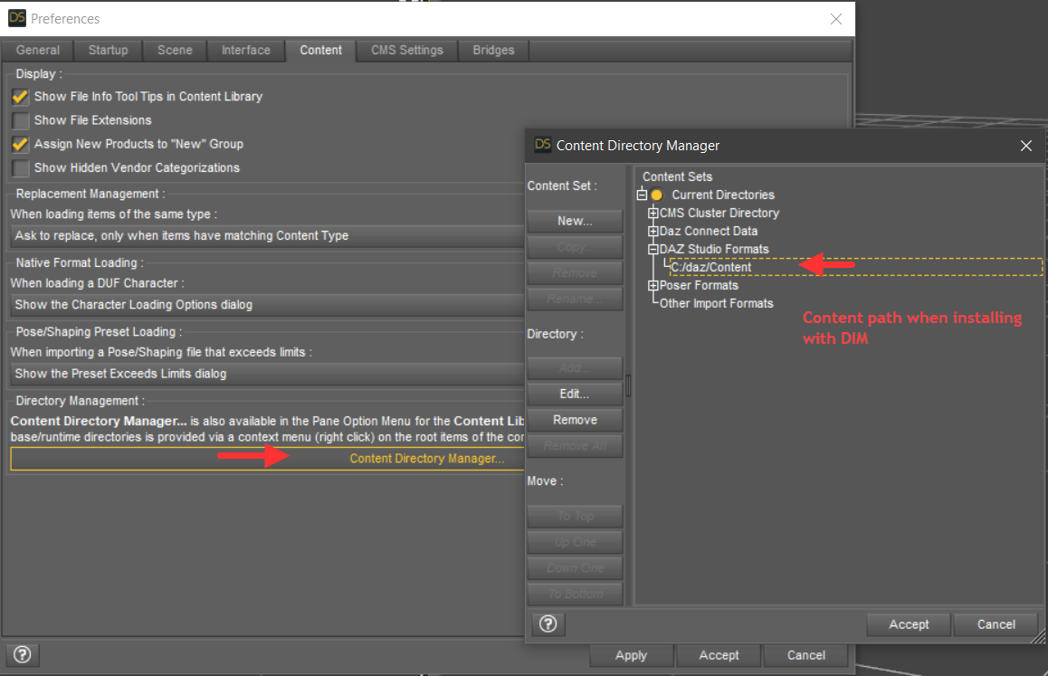
Task: Select Other Import Formats tree item
Action: (716, 303)
